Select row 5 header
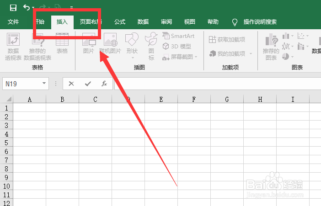The height and width of the screenshot is (206, 321). tap(6, 143)
